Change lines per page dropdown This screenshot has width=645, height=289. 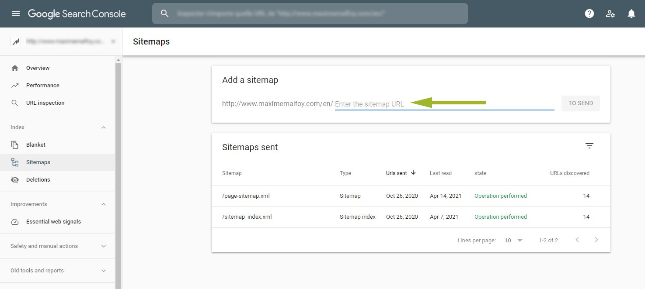513,240
